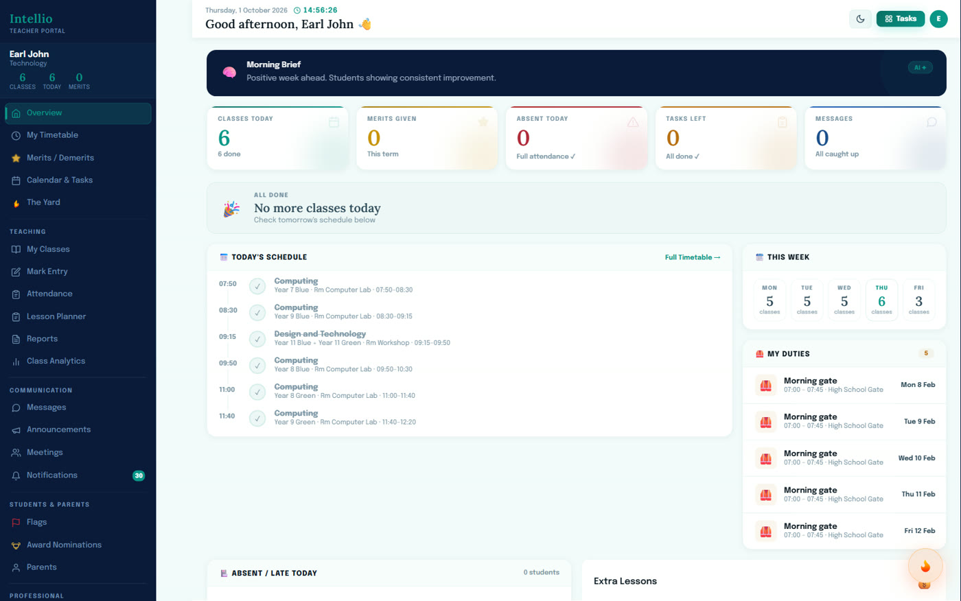Viewport: 961px width, 601px height.
Task: Toggle dark mode with the moon icon
Action: 860,19
